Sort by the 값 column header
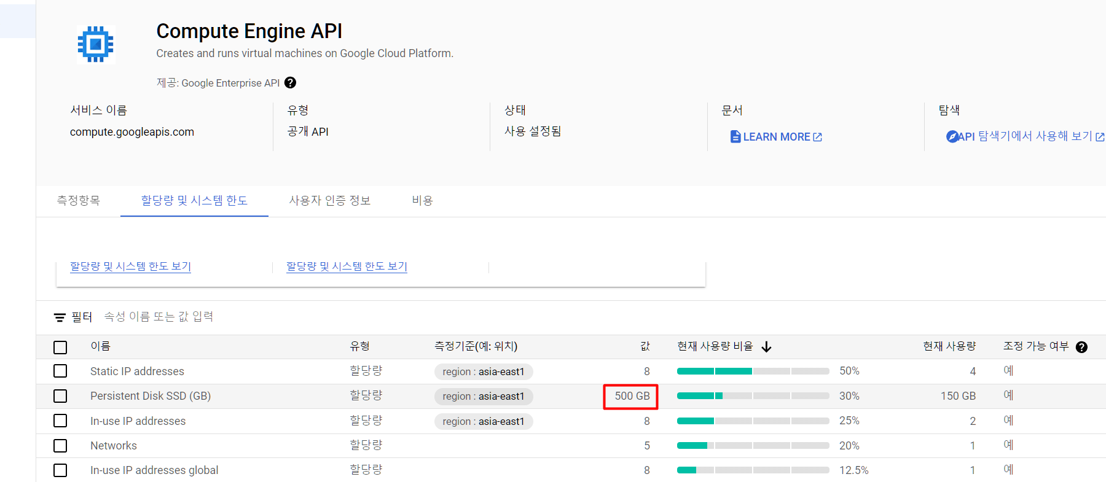The width and height of the screenshot is (1106, 482). (645, 346)
